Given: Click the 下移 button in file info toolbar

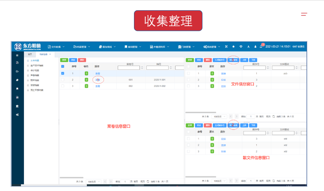Looking at the screenshot, I should [x=253, y=60].
